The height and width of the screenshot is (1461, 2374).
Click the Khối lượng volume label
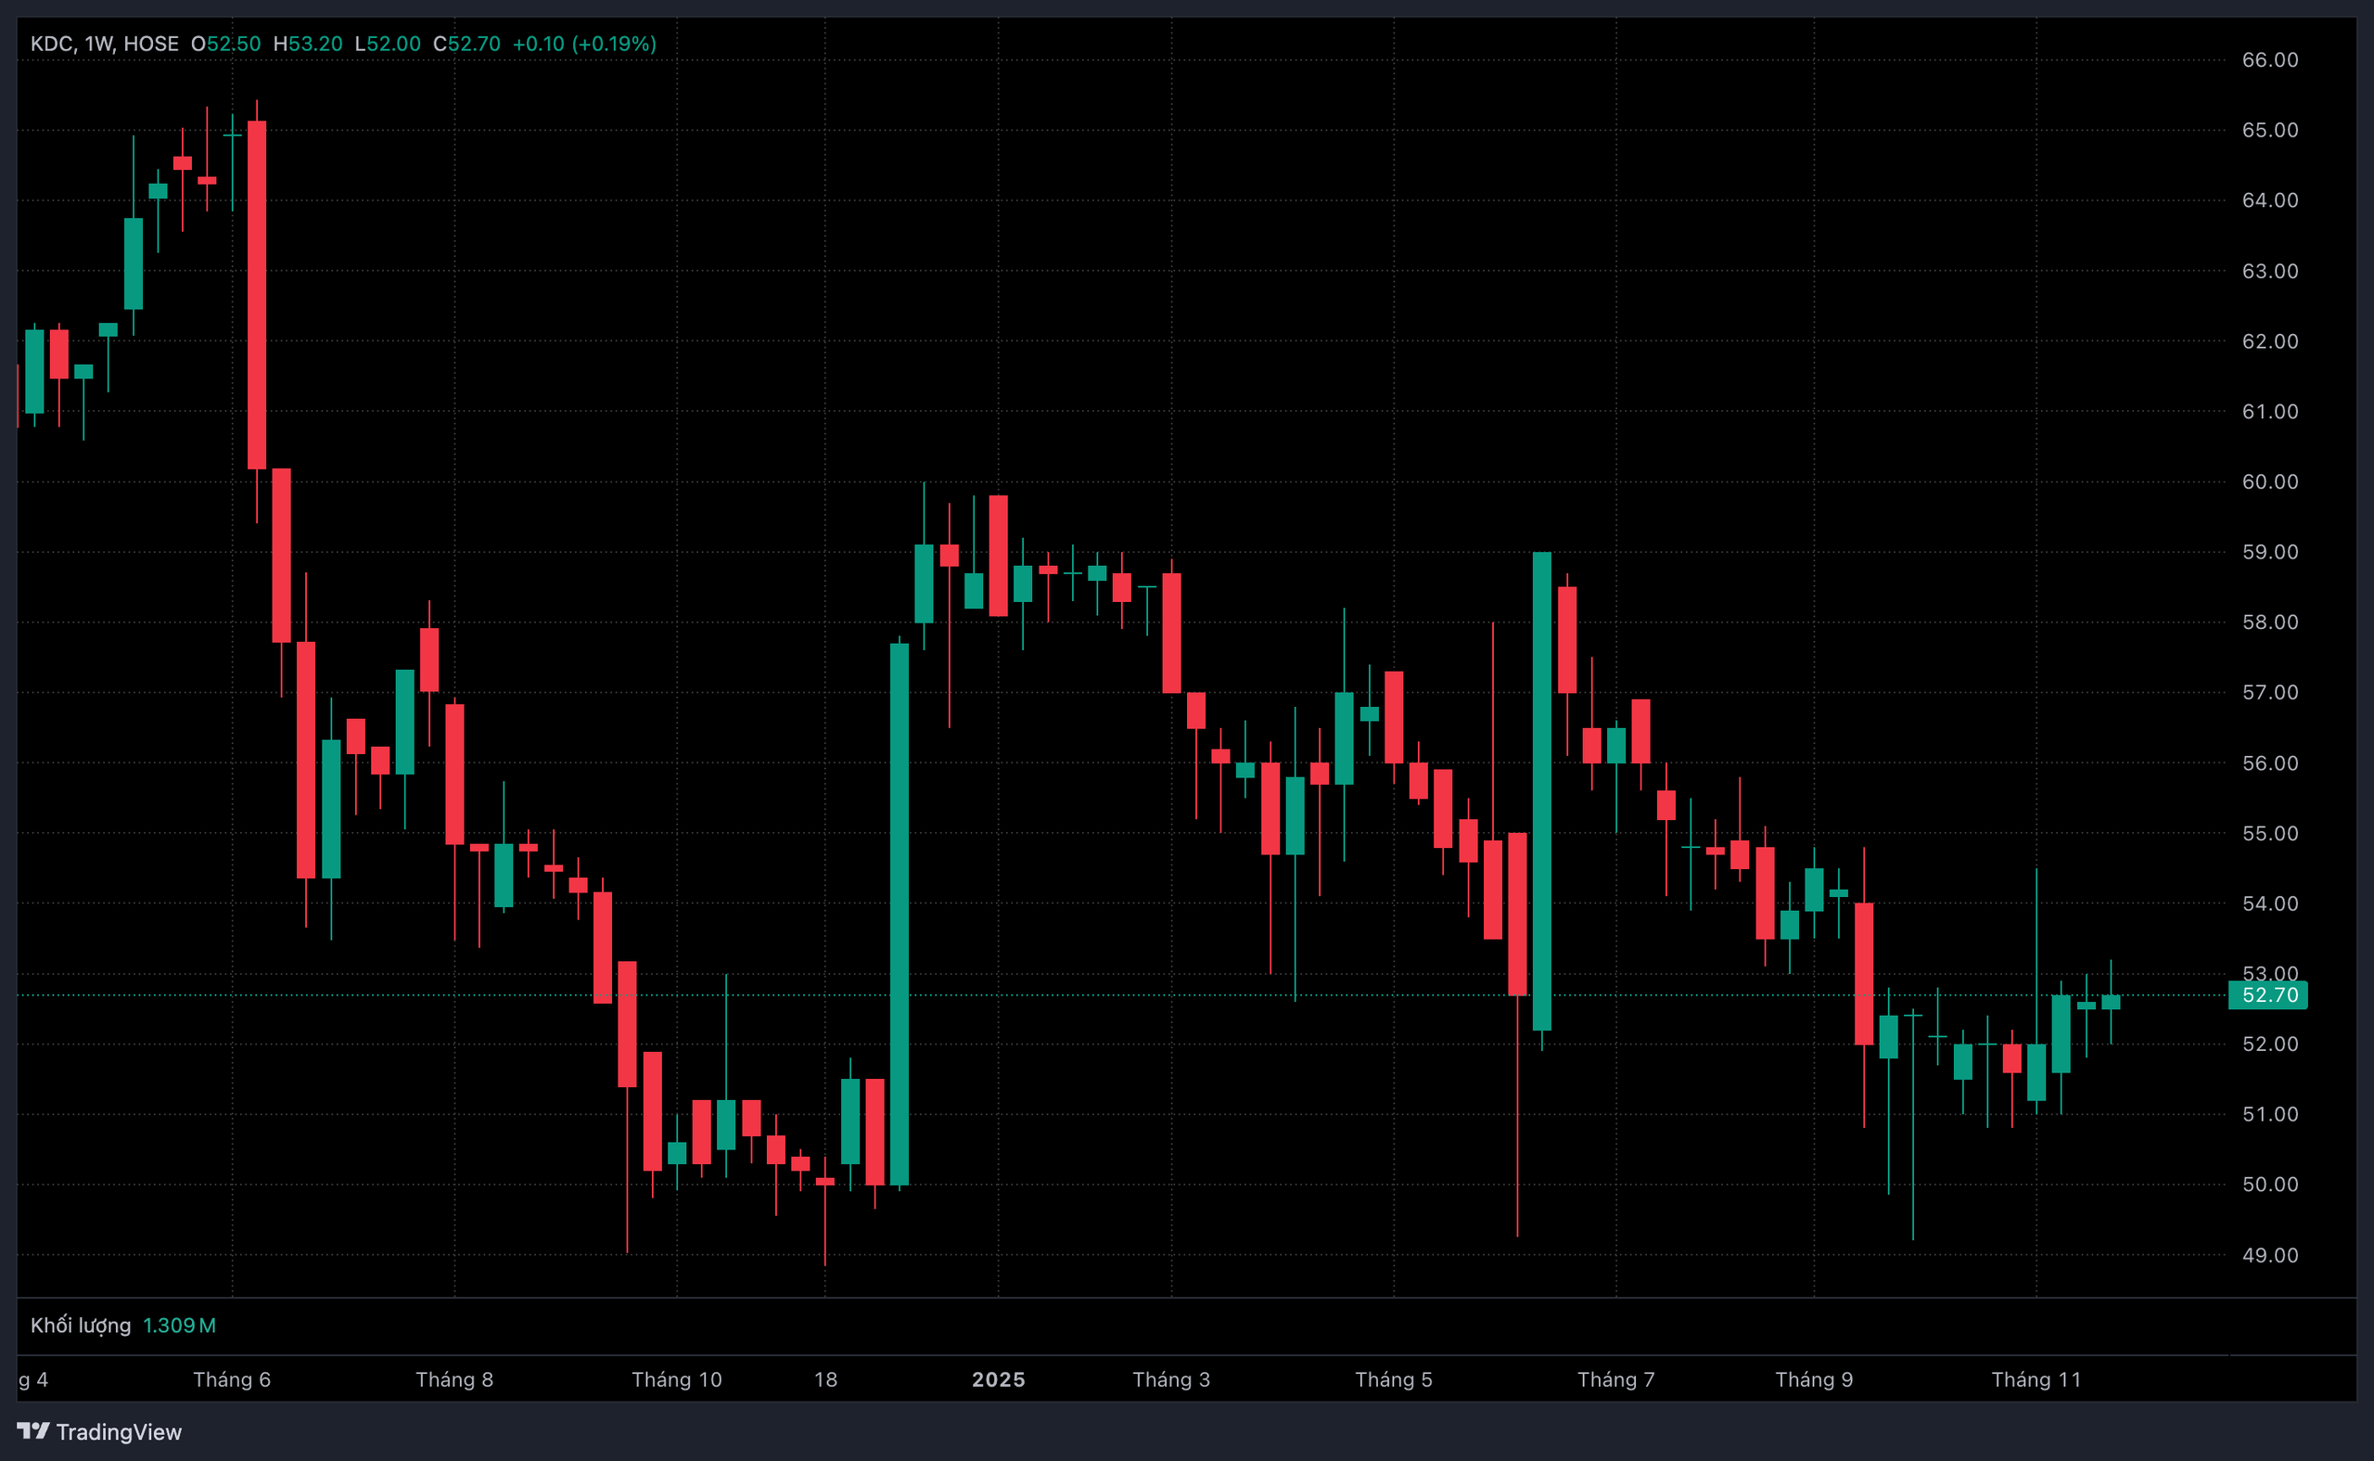80,1325
